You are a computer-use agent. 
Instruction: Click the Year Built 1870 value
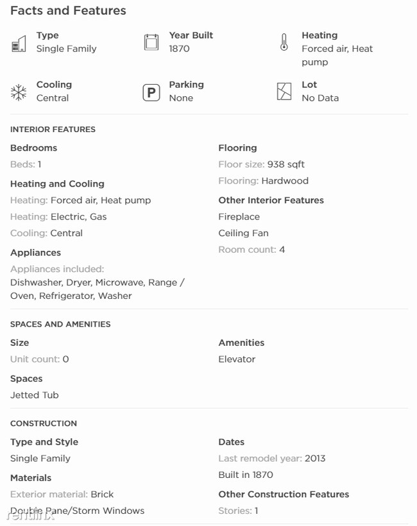[179, 49]
